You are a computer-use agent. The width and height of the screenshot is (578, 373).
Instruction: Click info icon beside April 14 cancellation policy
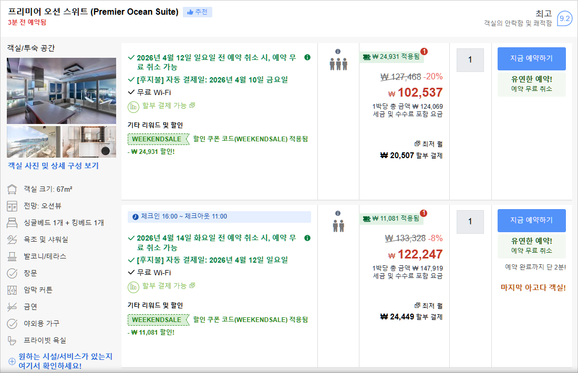pos(307,237)
